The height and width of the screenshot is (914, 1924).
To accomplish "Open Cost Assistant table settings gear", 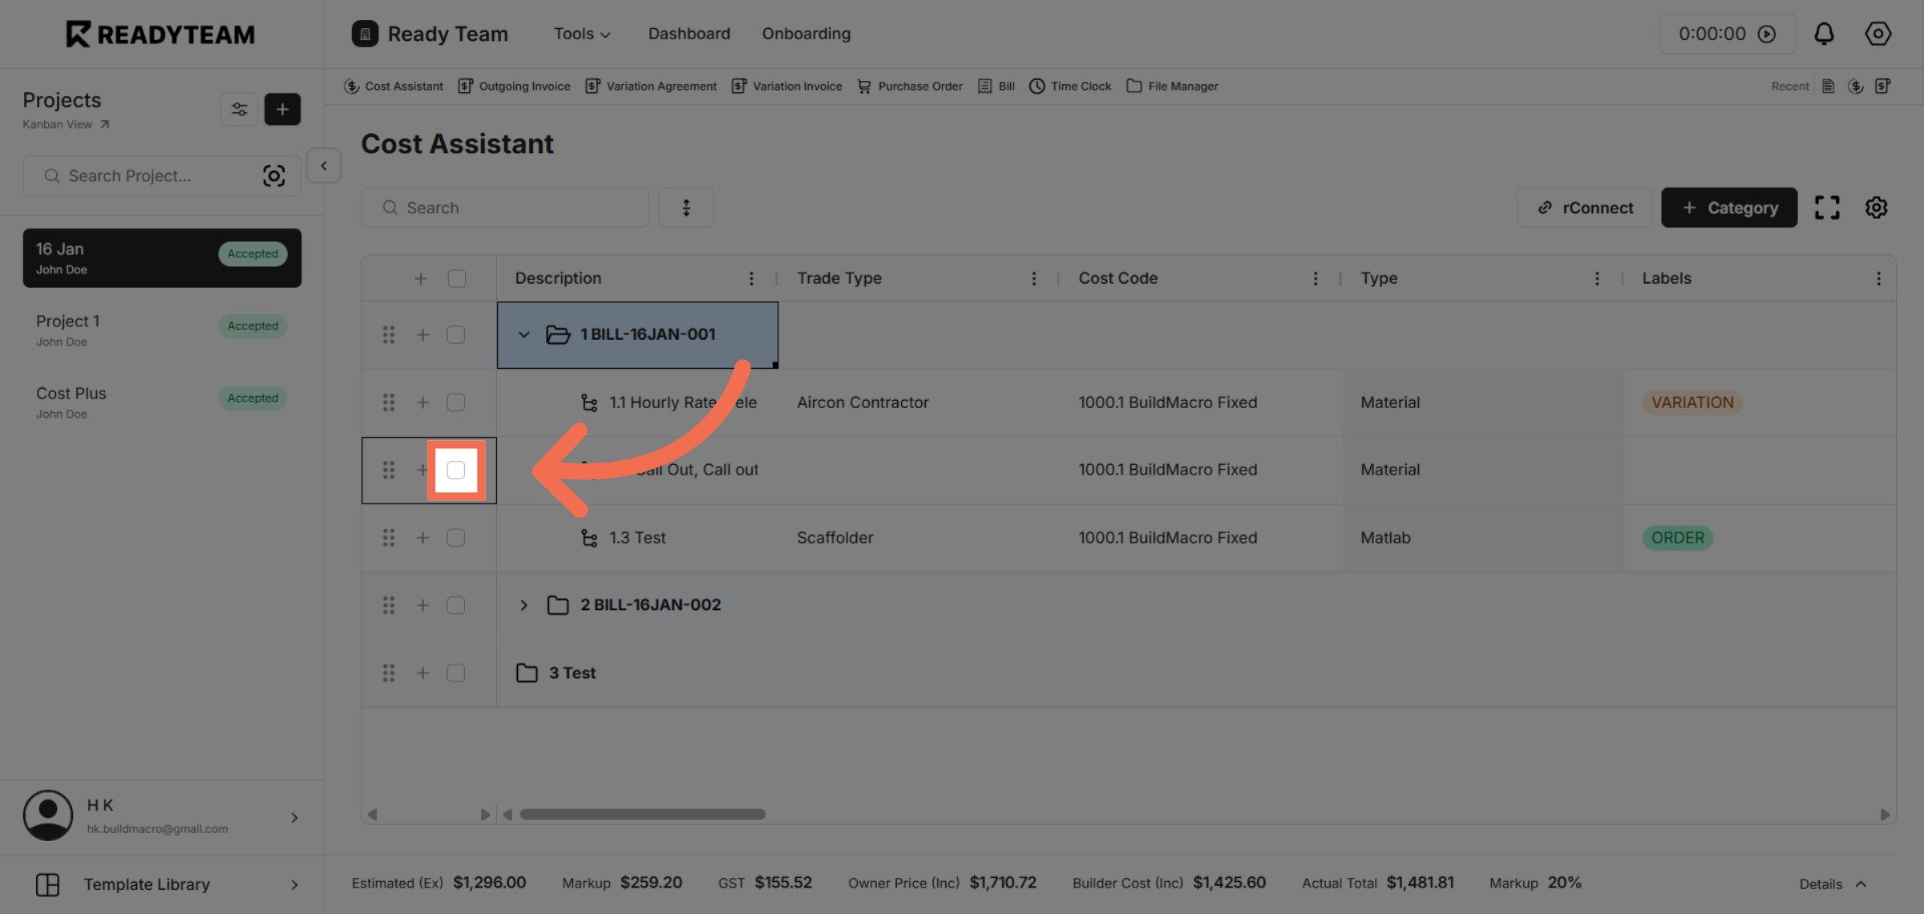I will 1876,207.
